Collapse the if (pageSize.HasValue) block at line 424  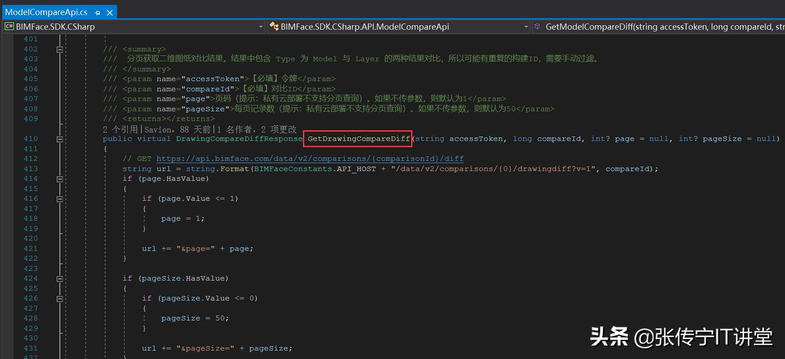pos(60,278)
